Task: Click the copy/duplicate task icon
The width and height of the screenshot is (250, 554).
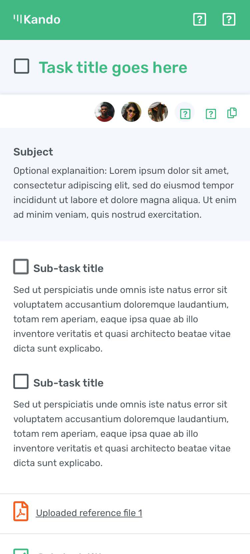Action: click(232, 113)
